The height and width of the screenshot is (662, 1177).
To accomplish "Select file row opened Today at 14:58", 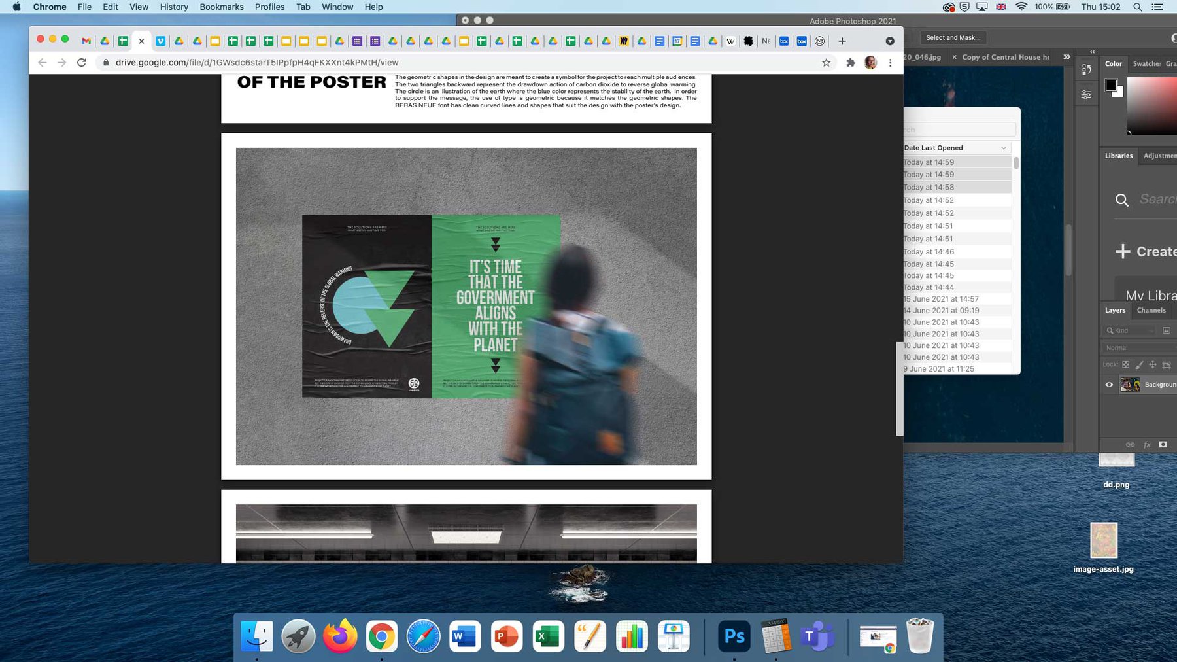I will click(957, 187).
